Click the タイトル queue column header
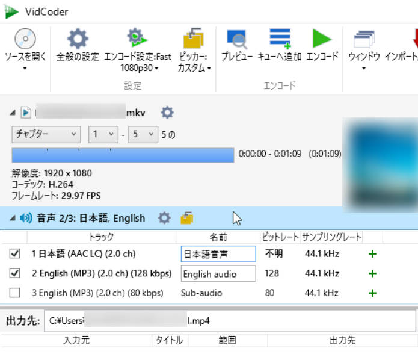 [x=170, y=340]
